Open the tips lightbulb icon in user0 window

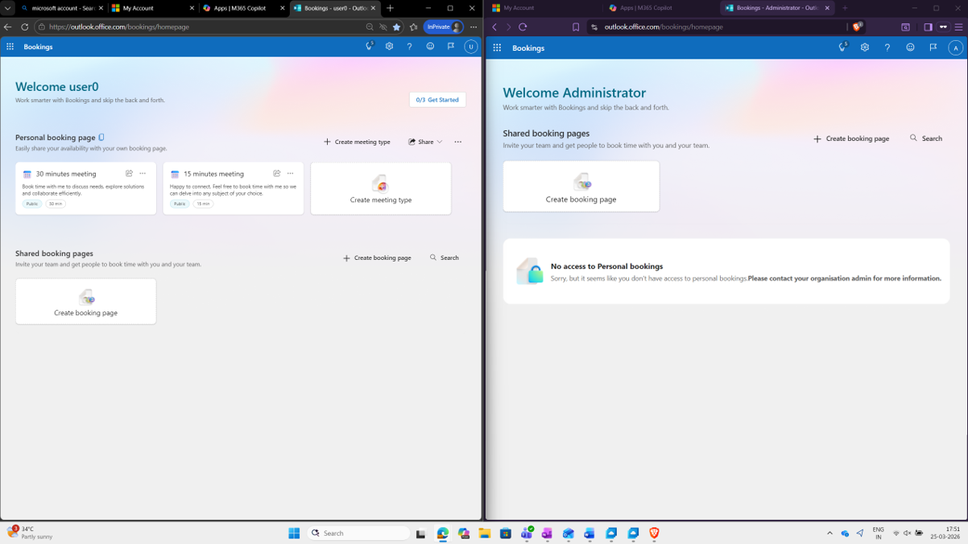tap(369, 47)
